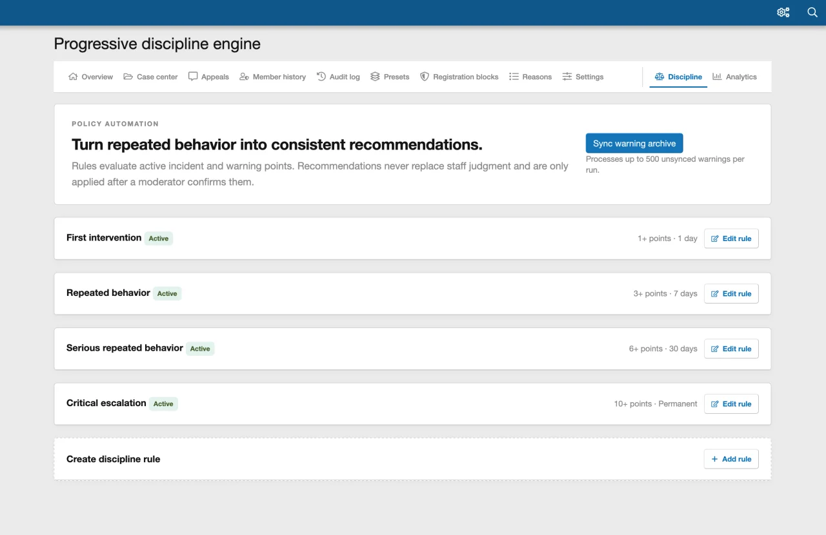Open the admin settings gears icon
The width and height of the screenshot is (826, 535).
click(x=783, y=12)
